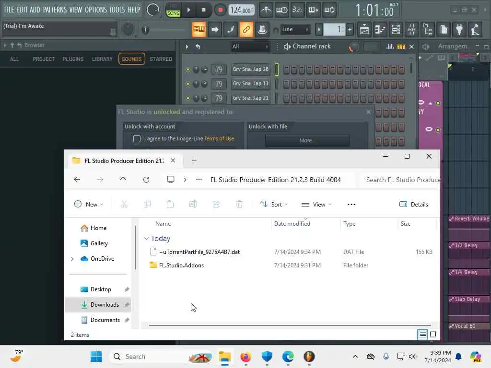
Task: Select the Grv Sna..lap 28 channel button
Action: (x=250, y=69)
